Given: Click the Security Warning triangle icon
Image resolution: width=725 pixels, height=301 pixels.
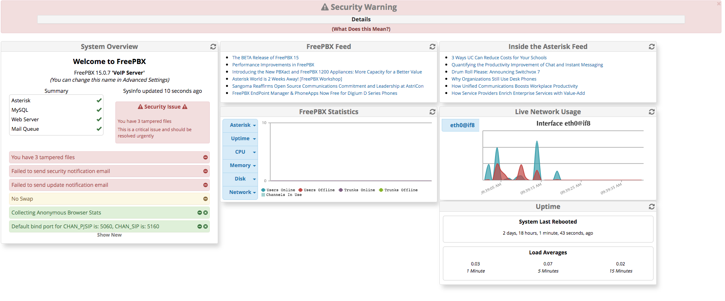Looking at the screenshot, I should [325, 7].
